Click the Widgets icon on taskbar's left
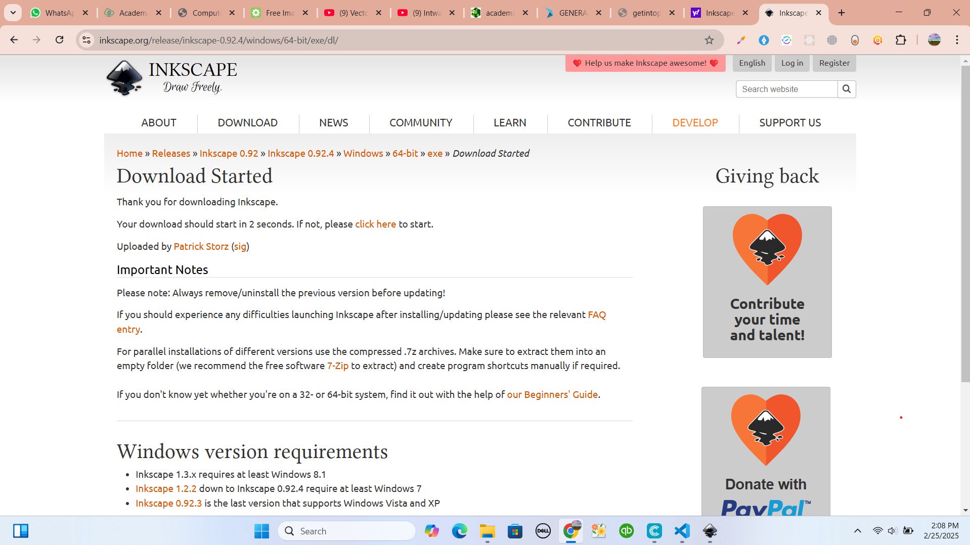 click(x=21, y=531)
